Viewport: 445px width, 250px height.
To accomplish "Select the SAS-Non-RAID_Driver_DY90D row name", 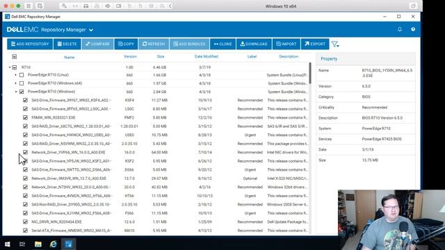I will click(71, 204).
